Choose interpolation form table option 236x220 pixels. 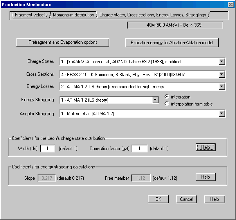167,104
